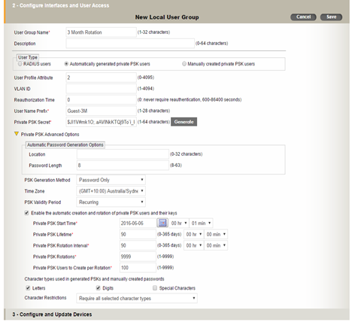Click the Save button
This screenshot has height=322, width=352.
tap(331, 17)
